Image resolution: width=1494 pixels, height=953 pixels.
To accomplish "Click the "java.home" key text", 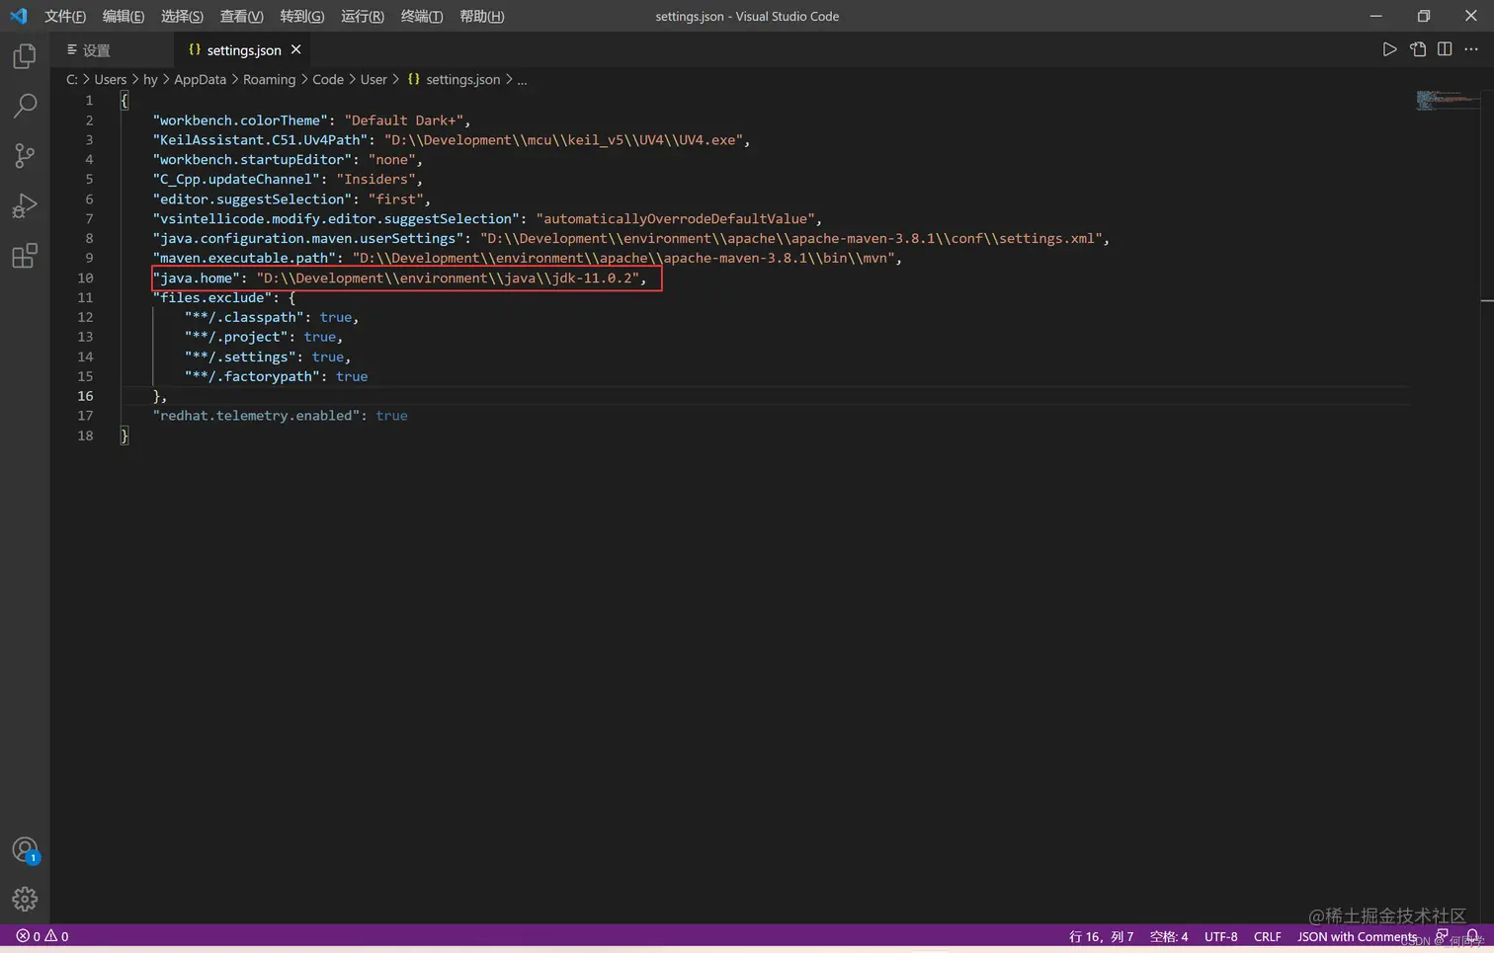I will pos(196,278).
